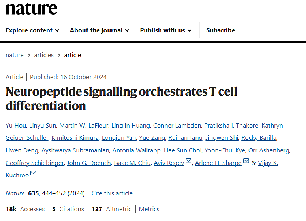Click email icon beside Aviv Regev
The height and width of the screenshot is (221, 306).
(x=188, y=161)
